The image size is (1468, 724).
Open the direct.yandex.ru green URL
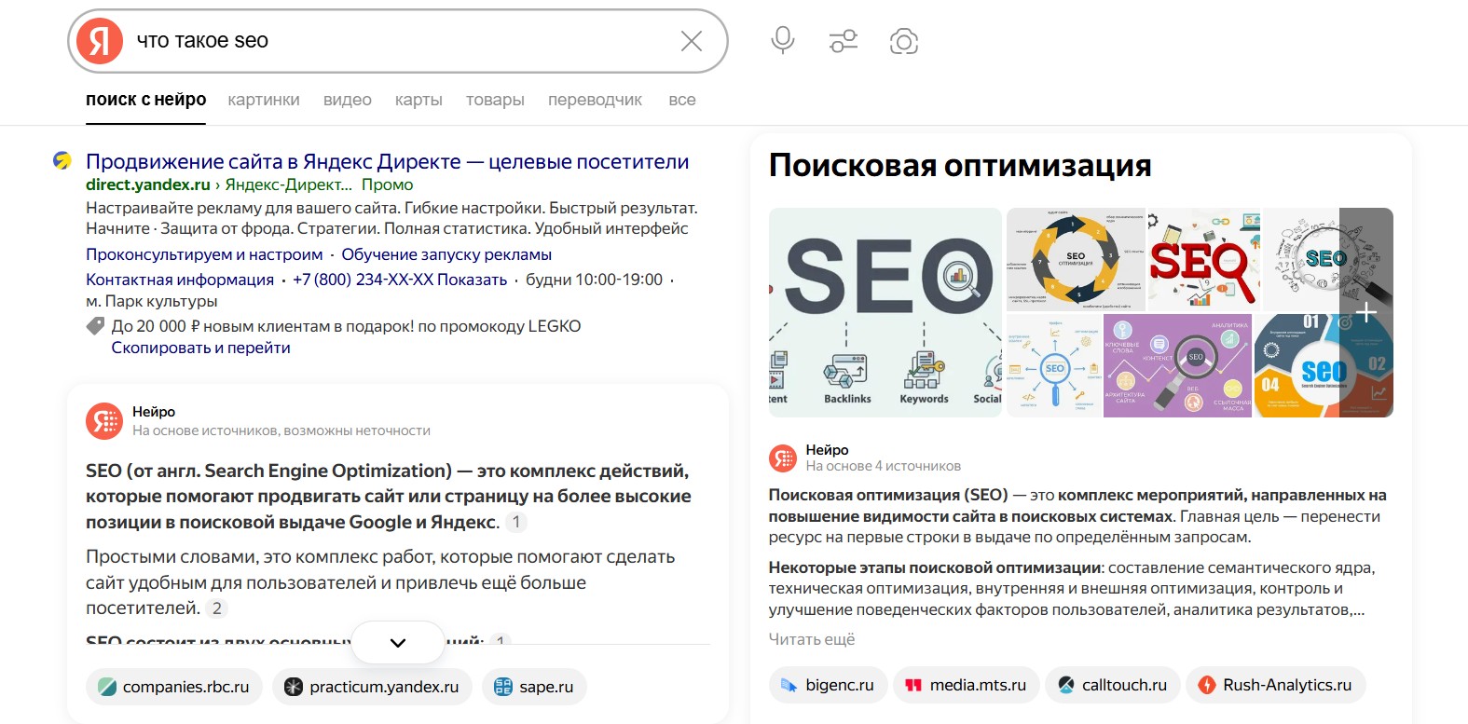pos(148,184)
